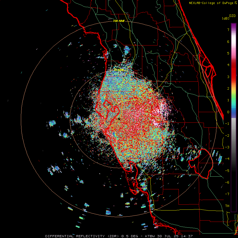This screenshot has height=238, width=238.
Task: Click the 5 tick on the color scale
Action: click(x=228, y=53)
